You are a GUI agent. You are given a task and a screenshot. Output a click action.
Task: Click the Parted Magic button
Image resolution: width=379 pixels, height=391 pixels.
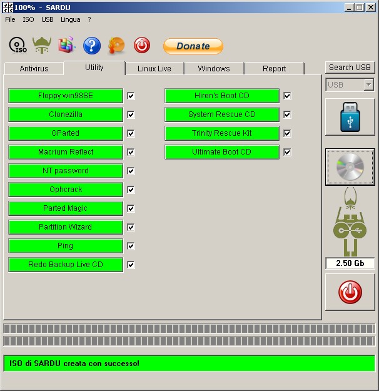point(66,208)
